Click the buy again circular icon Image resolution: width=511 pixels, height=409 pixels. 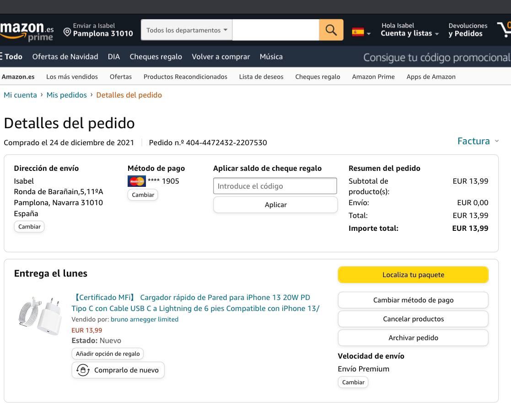[x=83, y=370]
